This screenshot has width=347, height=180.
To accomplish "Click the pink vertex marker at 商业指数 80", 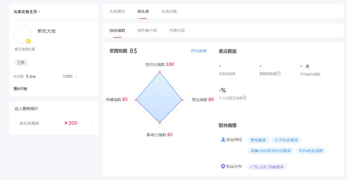I will pos(182,99).
